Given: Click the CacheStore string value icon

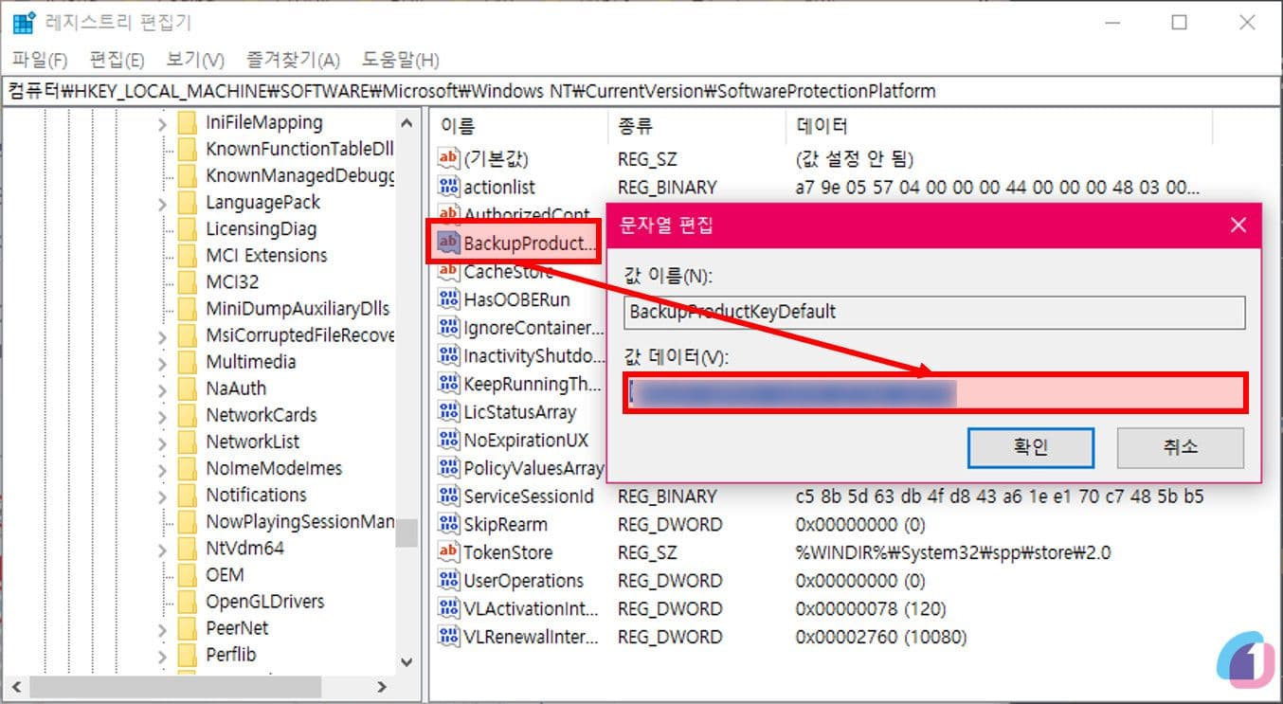Looking at the screenshot, I should click(448, 272).
